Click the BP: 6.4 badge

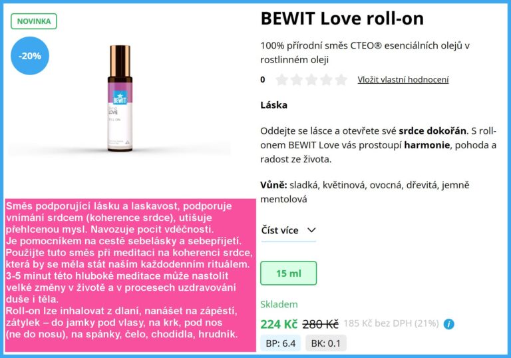click(281, 343)
